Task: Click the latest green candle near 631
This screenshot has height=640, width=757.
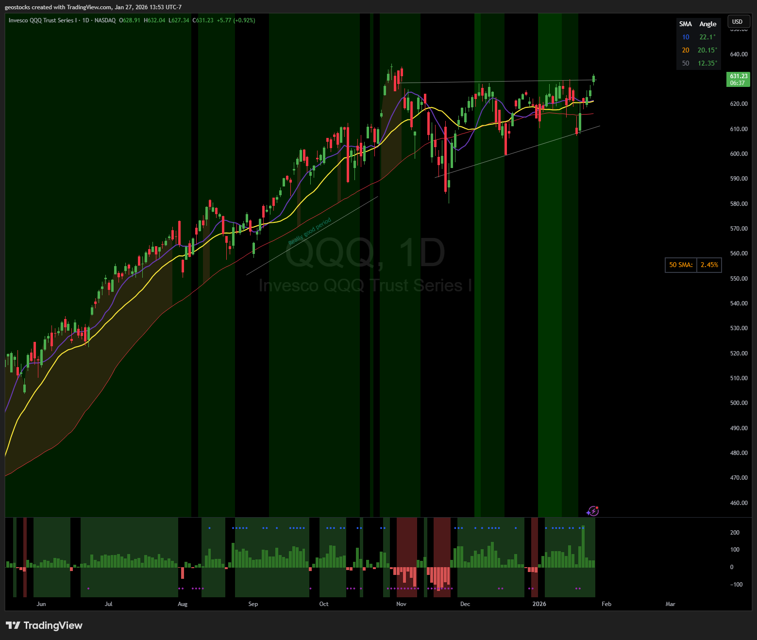Action: [593, 79]
